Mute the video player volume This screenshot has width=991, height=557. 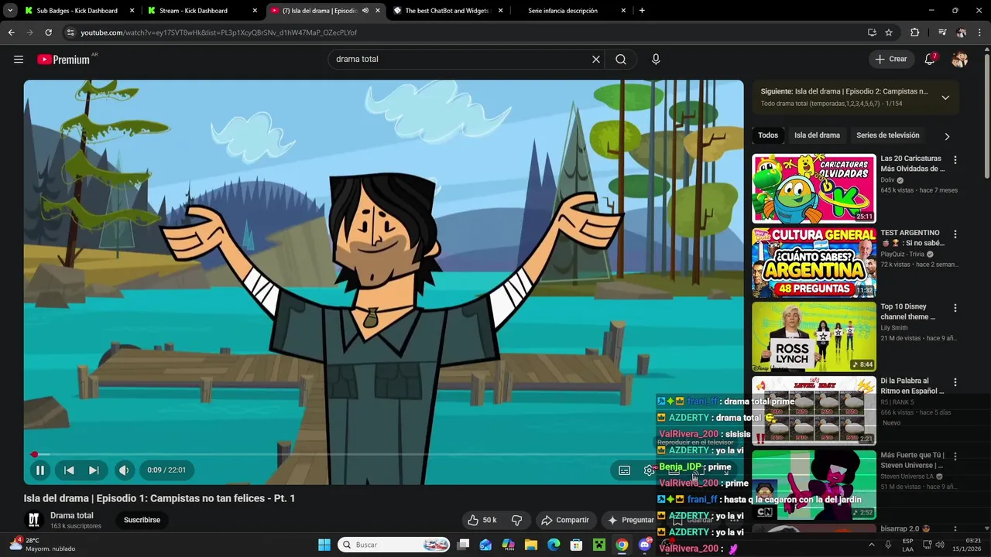point(124,470)
